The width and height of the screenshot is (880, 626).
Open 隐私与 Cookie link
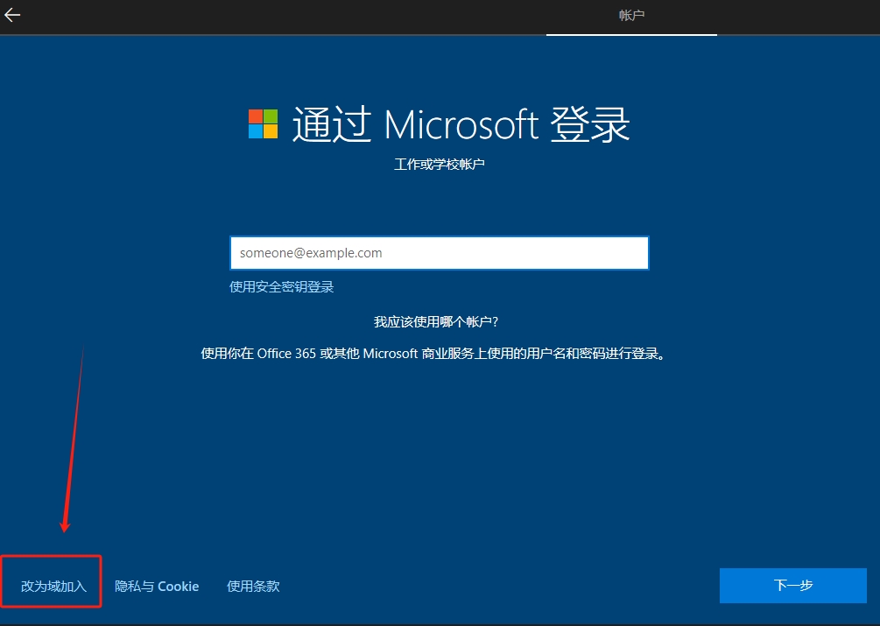(157, 587)
